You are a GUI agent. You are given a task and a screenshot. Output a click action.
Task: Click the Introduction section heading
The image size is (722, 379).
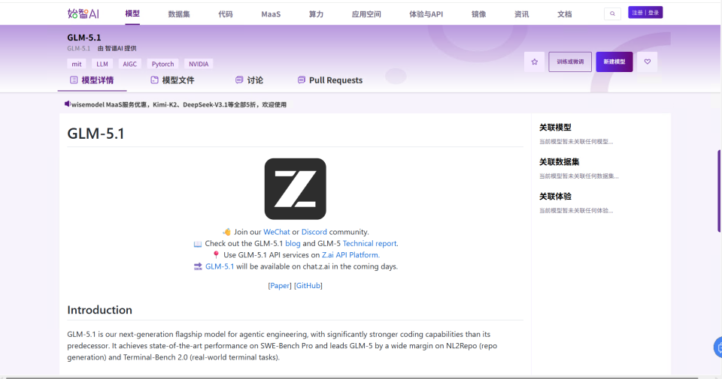99,310
